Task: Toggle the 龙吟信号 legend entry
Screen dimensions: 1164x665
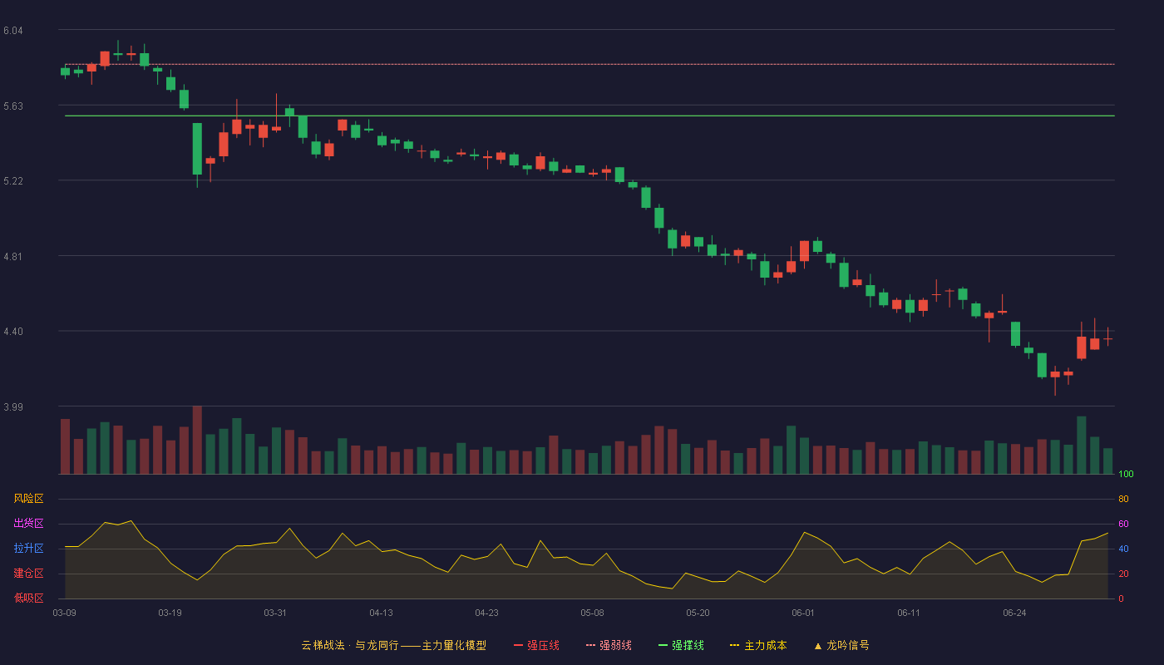Action: pos(841,645)
